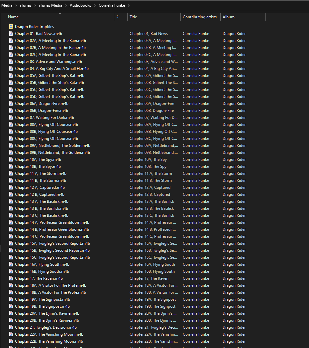Viewport: 309px width, 348px height.
Task: Click the file icon for Chapter 09A, Nettlebrand
Action: point(11,146)
